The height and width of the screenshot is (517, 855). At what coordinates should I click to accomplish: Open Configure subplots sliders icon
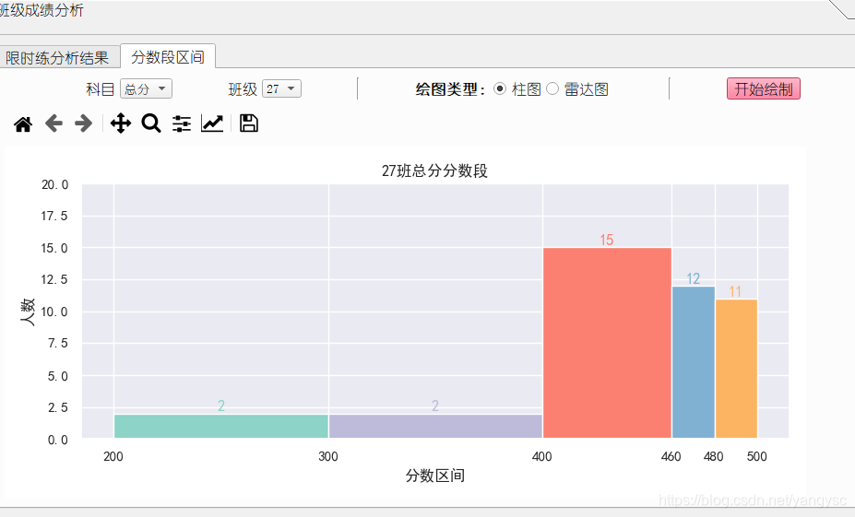point(182,123)
